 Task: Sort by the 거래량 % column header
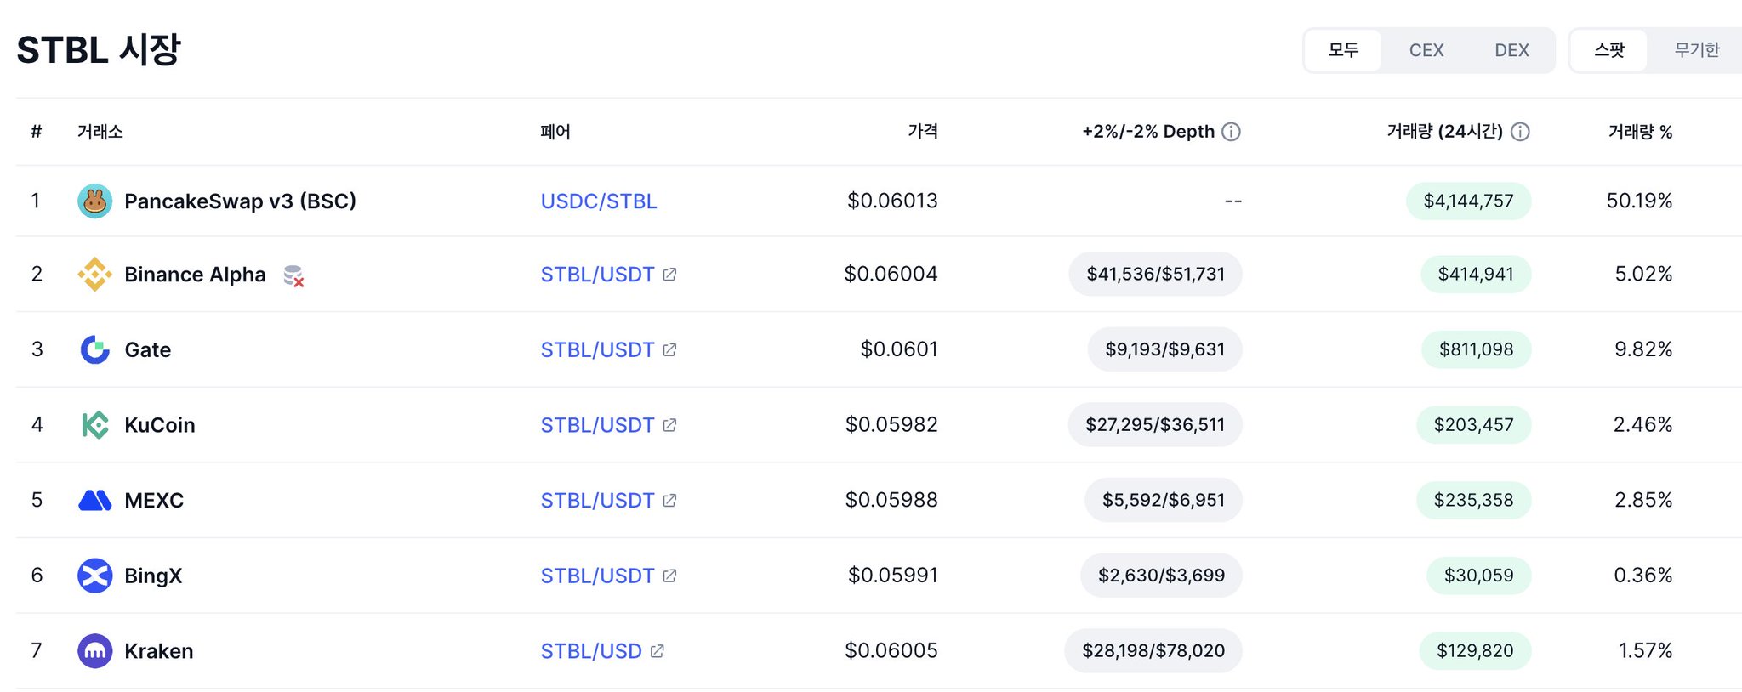tap(1639, 132)
